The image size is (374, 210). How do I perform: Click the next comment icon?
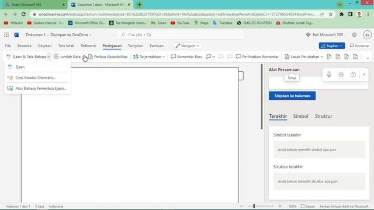tap(230, 57)
